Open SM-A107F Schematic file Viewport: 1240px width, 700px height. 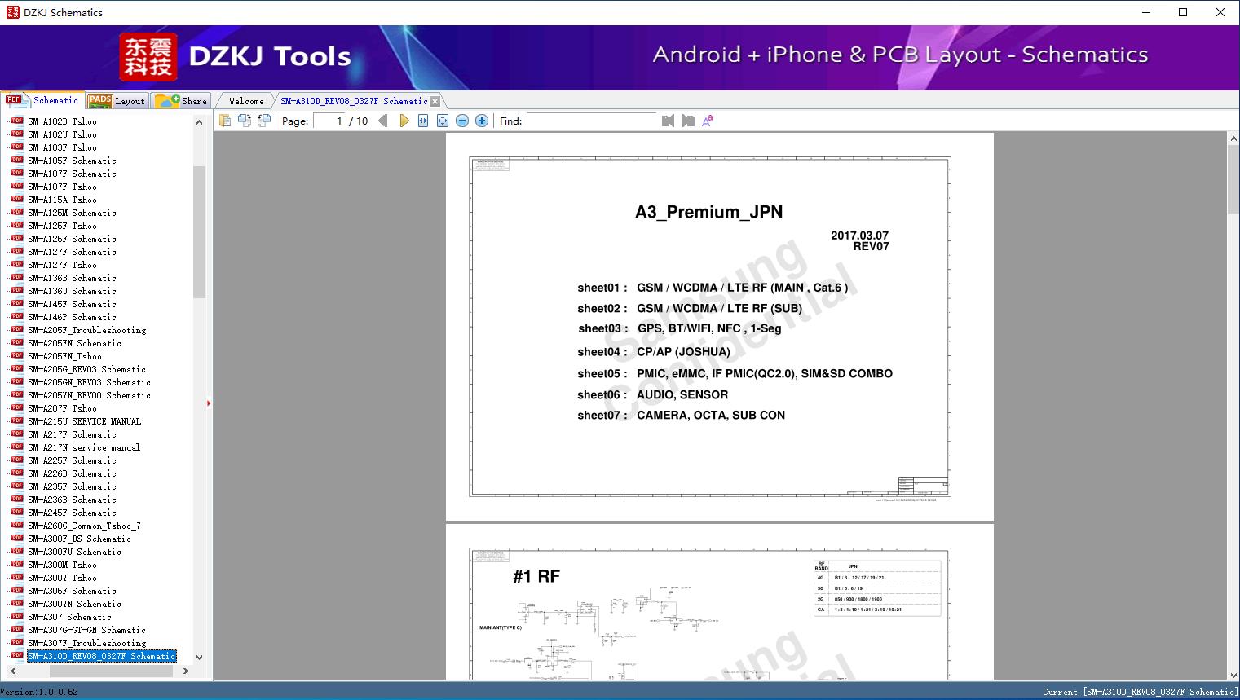[x=72, y=174]
